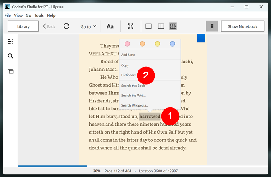Choose the pink highlight color

point(128,44)
